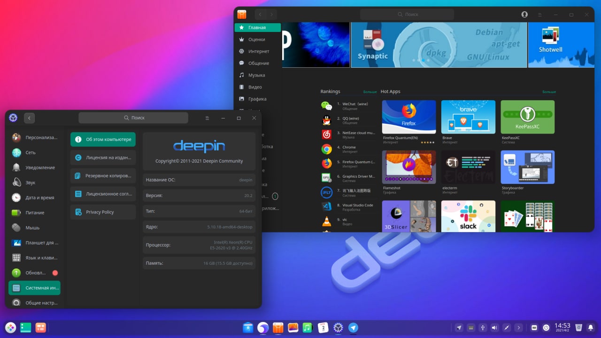The image size is (601, 338).
Task: Open calendar from dock
Action: 323,328
